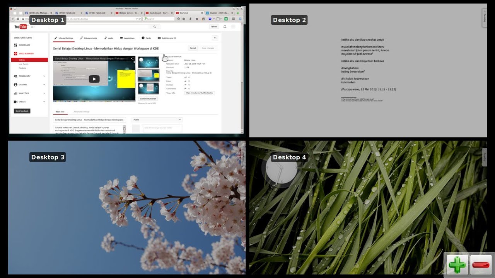Viewport: 495px width, 278px height.
Task: Open the address bar history dropdown arrow
Action: pyautogui.click(x=137, y=19)
